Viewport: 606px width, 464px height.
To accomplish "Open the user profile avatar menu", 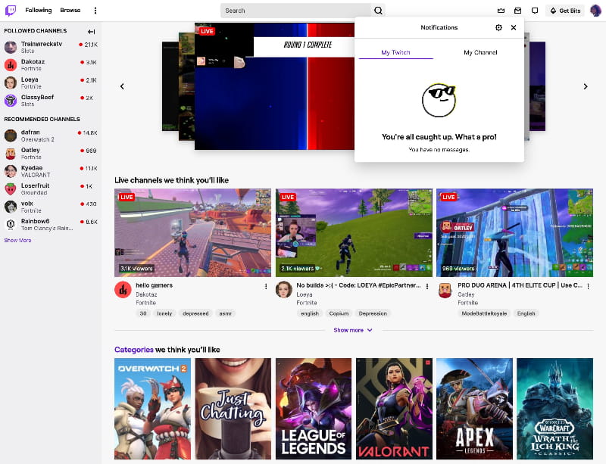I will 595,11.
